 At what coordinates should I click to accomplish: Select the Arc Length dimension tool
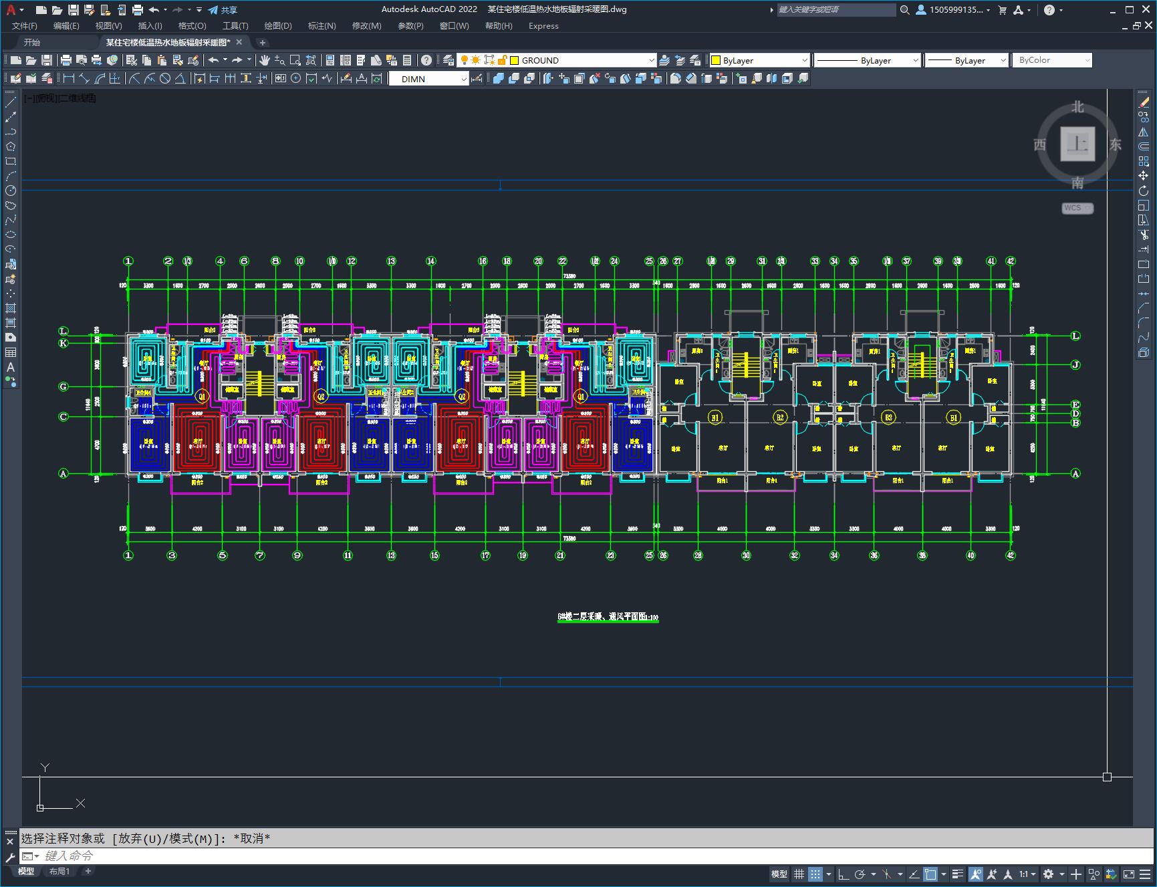[x=99, y=78]
